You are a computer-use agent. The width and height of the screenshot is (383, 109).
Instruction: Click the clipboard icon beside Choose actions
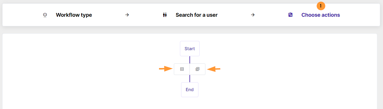tap(290, 15)
